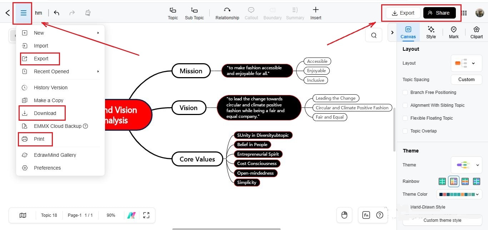488x230 pixels.
Task: Open the hamburger main menu
Action: 24,13
